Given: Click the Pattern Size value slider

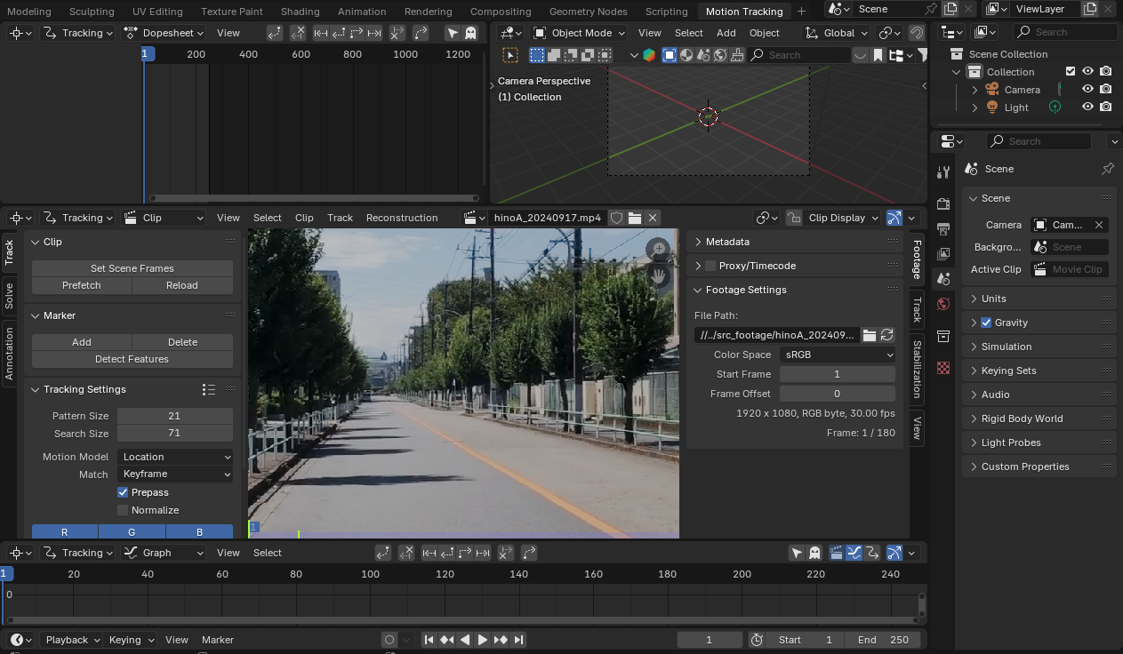Looking at the screenshot, I should (x=174, y=416).
